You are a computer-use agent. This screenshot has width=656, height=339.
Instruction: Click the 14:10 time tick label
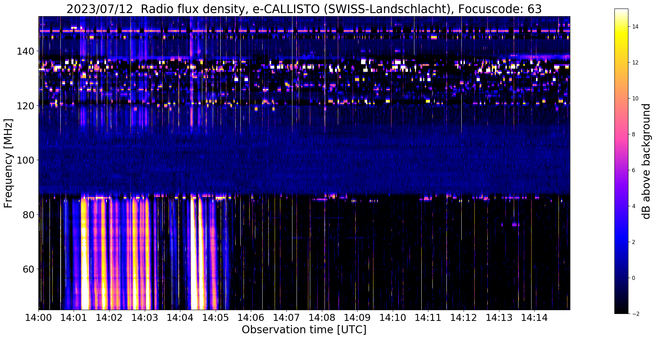393,317
